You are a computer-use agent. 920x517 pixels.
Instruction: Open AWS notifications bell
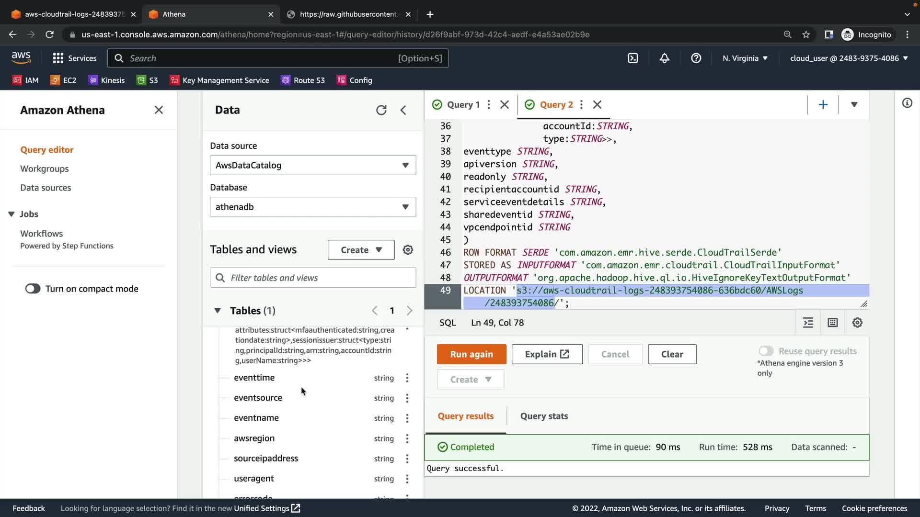pos(664,58)
